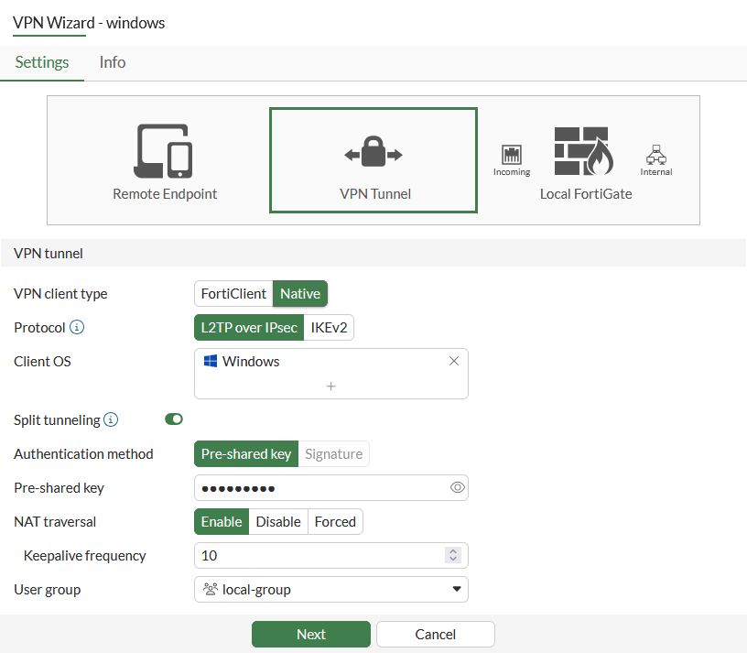This screenshot has height=653, width=747.
Task: Set NAT traversal to Enable
Action: tap(222, 521)
